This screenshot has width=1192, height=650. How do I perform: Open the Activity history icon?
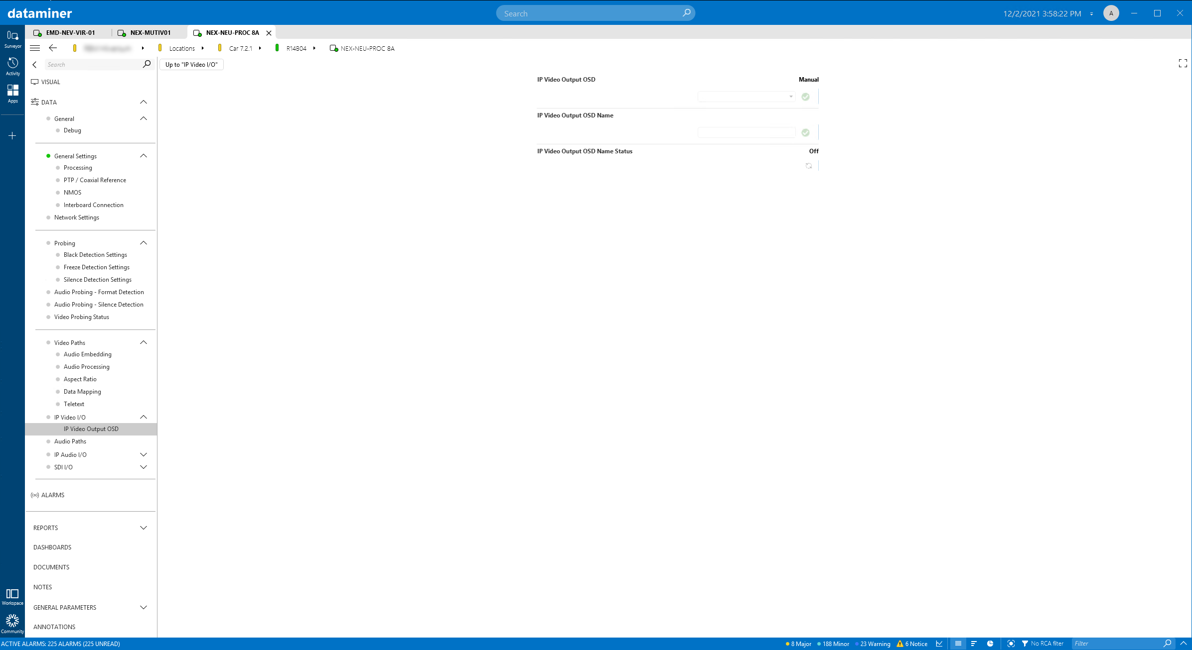pyautogui.click(x=12, y=67)
